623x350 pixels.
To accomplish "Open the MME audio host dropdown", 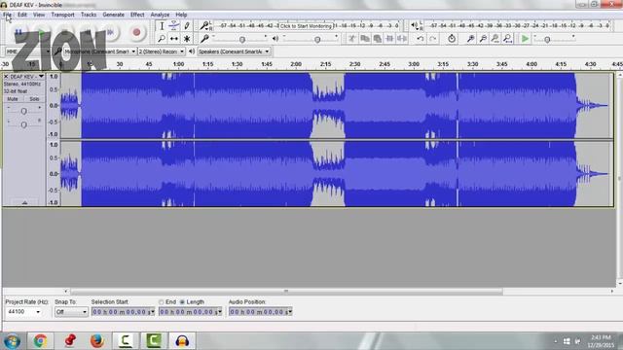I will pyautogui.click(x=28, y=52).
